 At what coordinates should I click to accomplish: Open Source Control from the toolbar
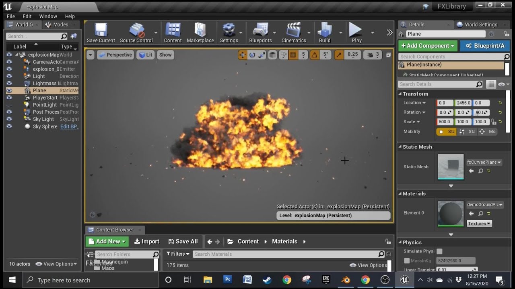tap(136, 33)
